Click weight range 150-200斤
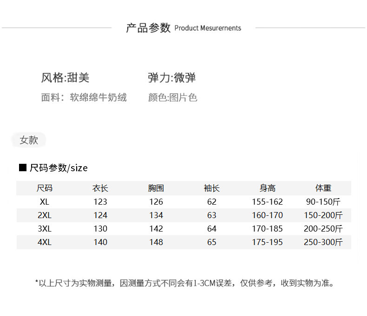Image resolution: width=367 pixels, height=316 pixels. pyautogui.click(x=323, y=215)
